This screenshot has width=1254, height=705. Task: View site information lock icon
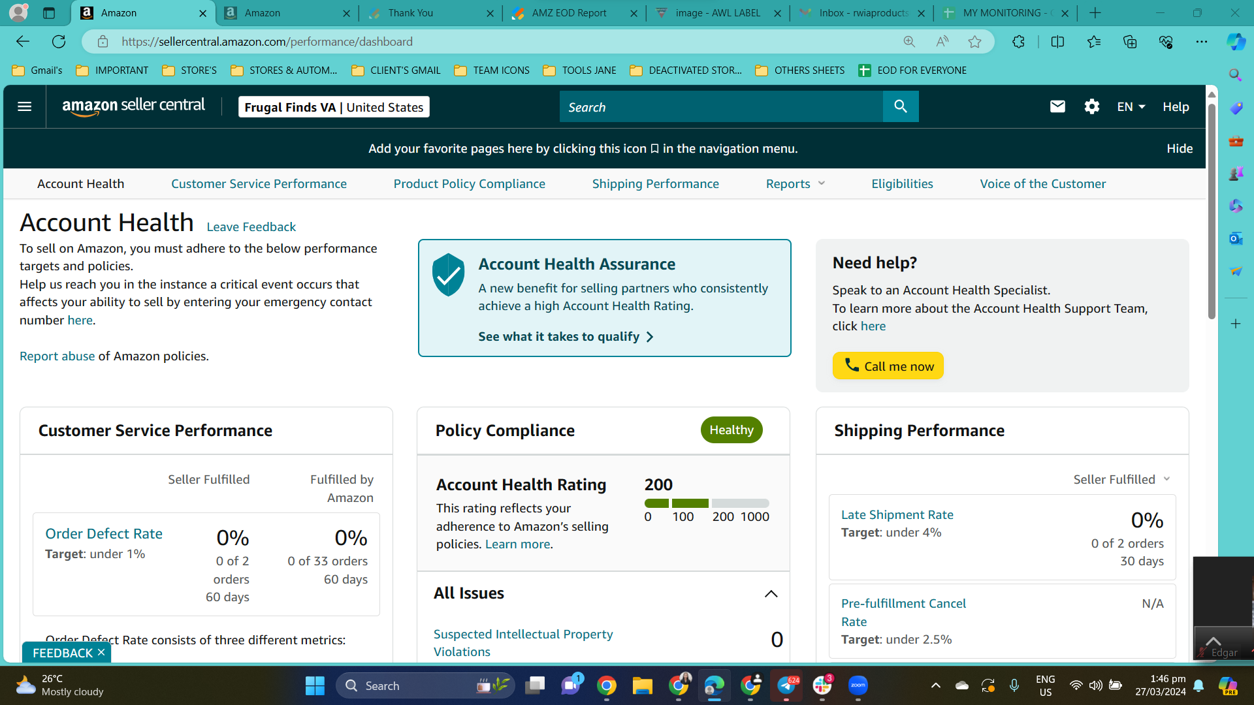pyautogui.click(x=103, y=42)
